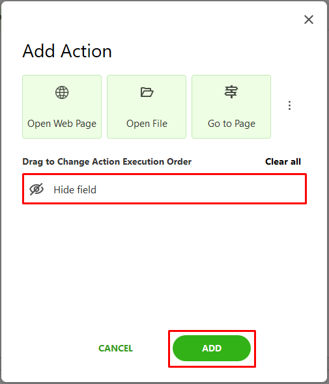
Task: Click the Hide field text label
Action: click(x=75, y=190)
